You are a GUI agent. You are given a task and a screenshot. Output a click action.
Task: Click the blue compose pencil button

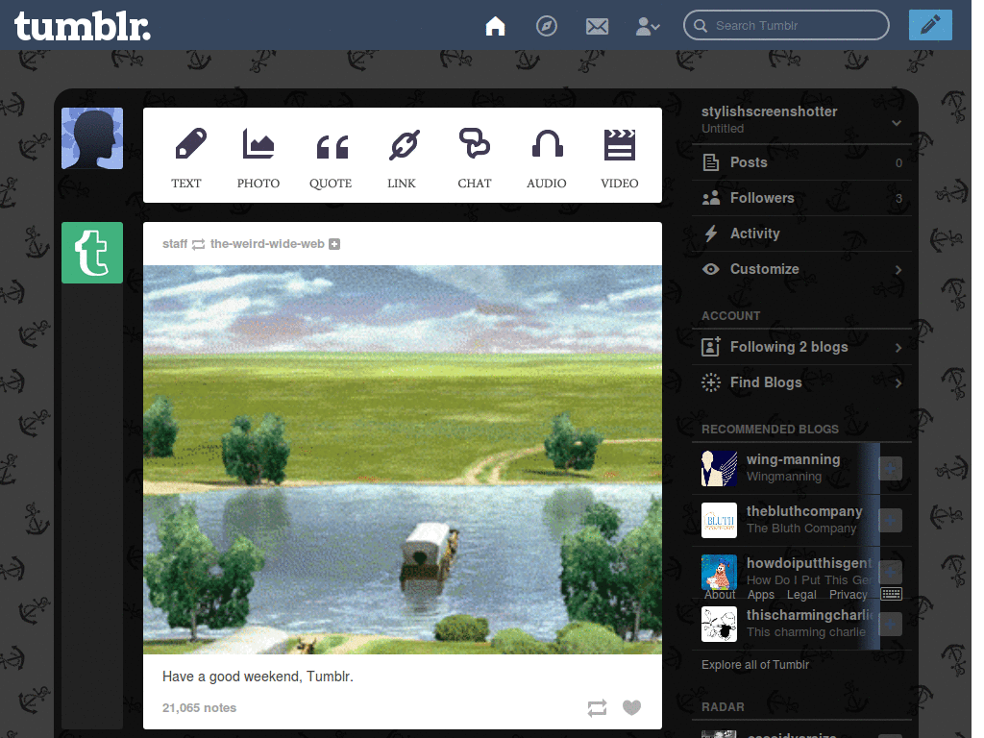pos(930,25)
